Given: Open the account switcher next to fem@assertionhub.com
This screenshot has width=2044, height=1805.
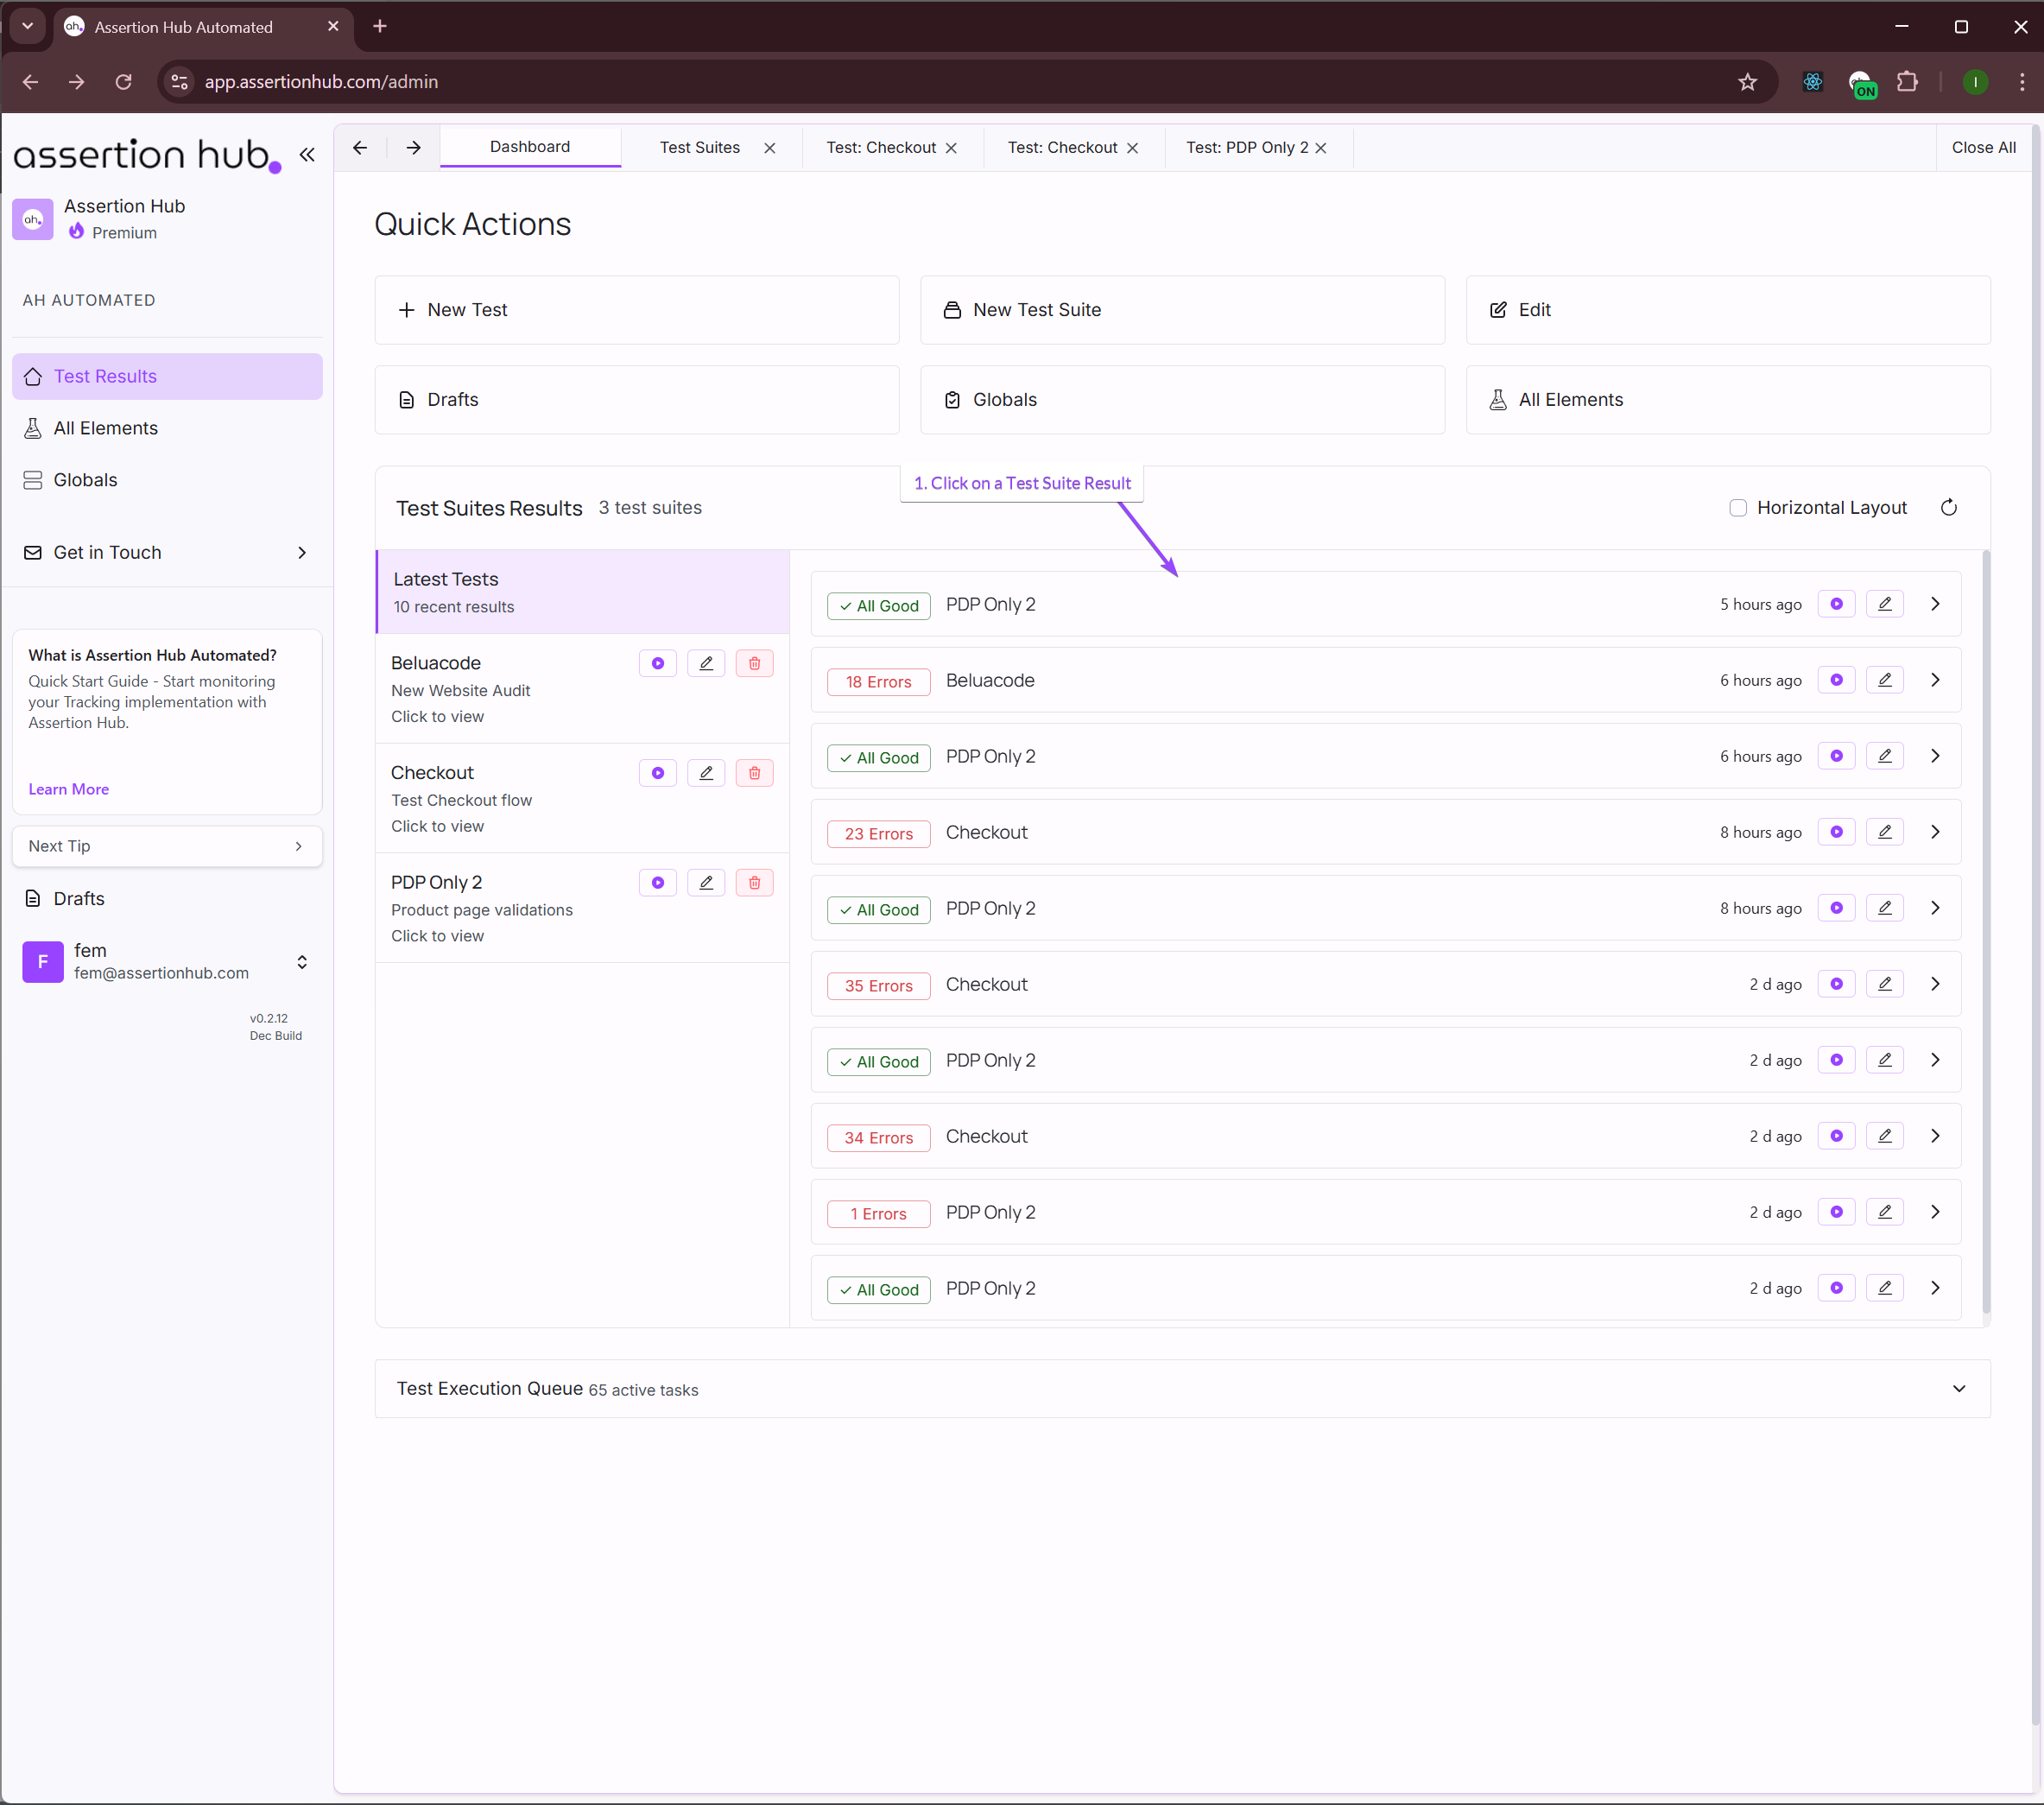Looking at the screenshot, I should (x=301, y=962).
